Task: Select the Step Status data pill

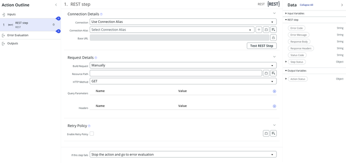Action: pos(297,62)
